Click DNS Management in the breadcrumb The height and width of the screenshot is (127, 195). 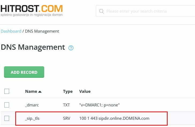point(42,31)
